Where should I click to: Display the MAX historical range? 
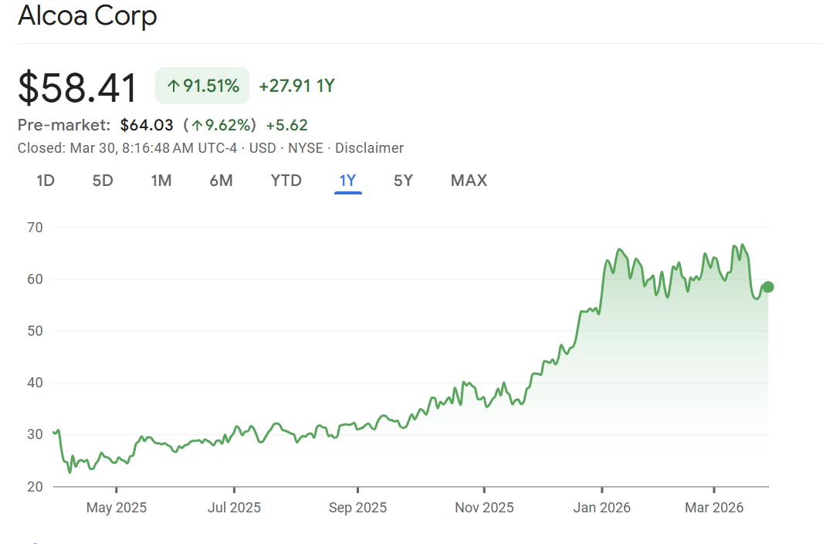coord(469,181)
